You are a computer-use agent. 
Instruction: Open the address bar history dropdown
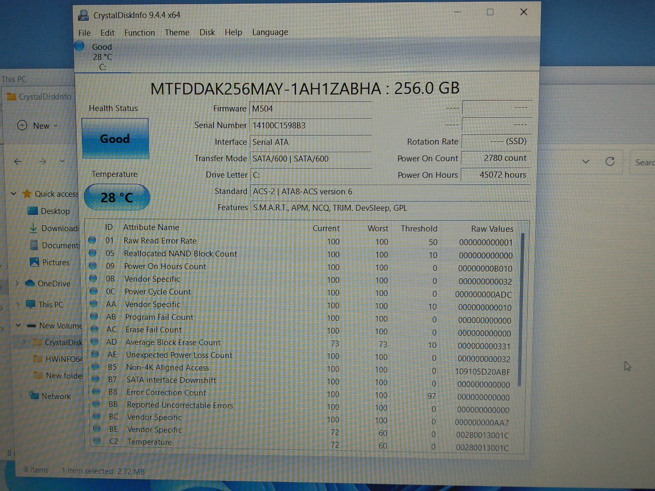(x=586, y=162)
